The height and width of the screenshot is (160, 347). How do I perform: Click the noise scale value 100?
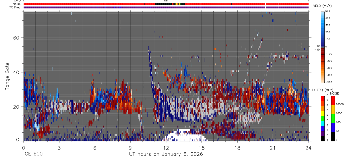click(x=338, y=122)
